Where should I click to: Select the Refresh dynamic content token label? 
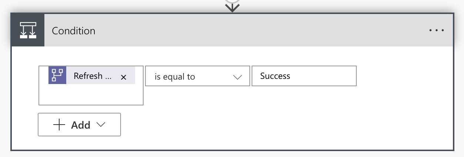click(92, 76)
